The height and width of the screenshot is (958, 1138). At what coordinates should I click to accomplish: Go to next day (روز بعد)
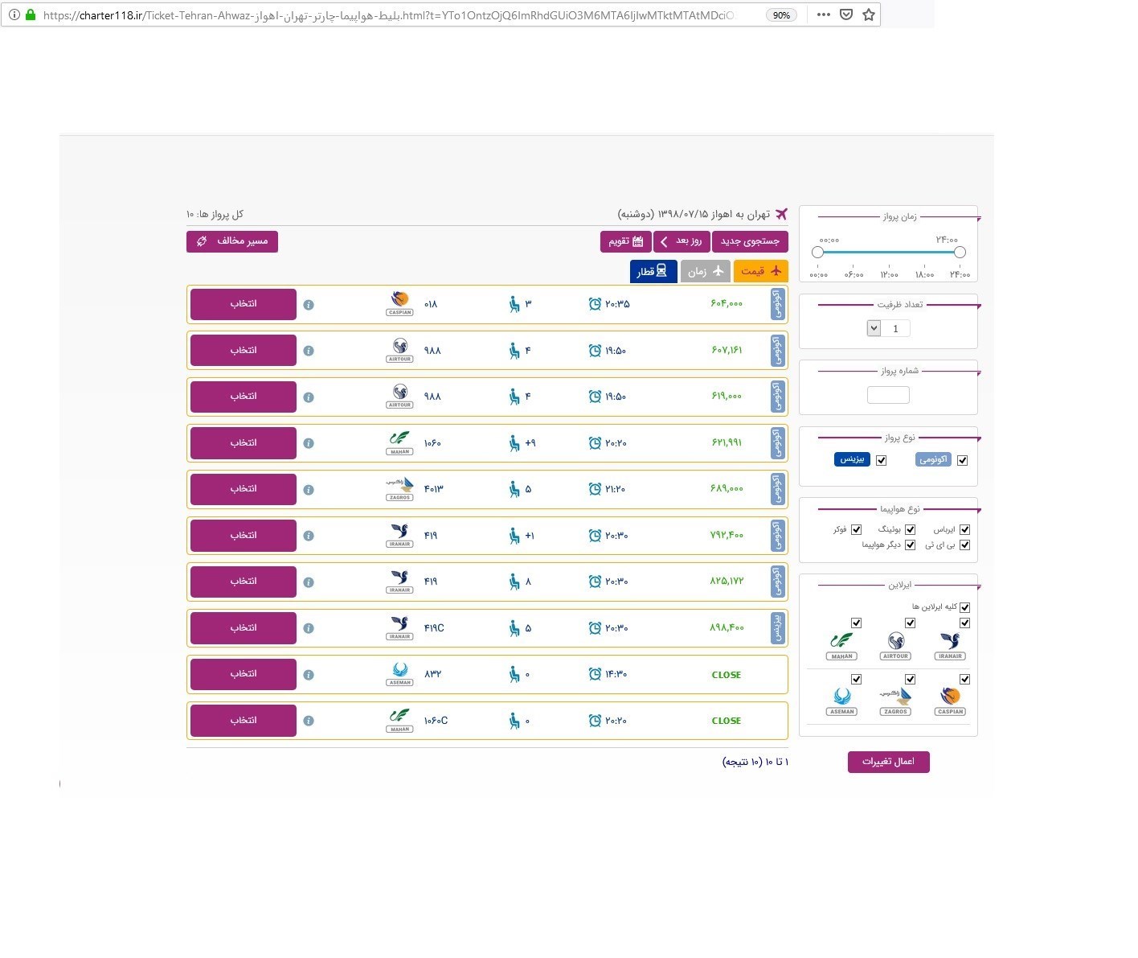[x=682, y=241]
